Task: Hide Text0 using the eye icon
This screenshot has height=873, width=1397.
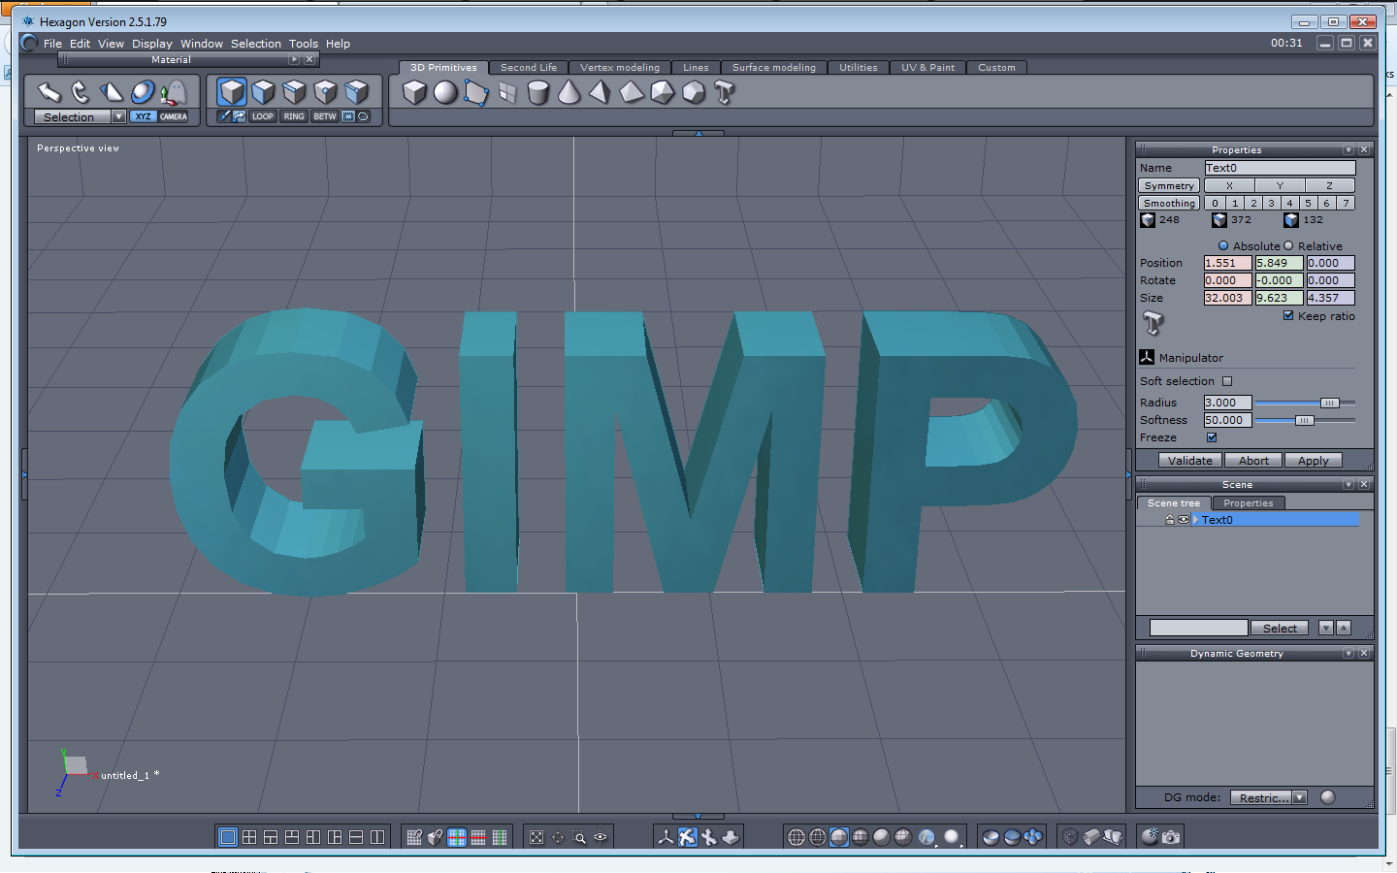Action: coord(1184,520)
